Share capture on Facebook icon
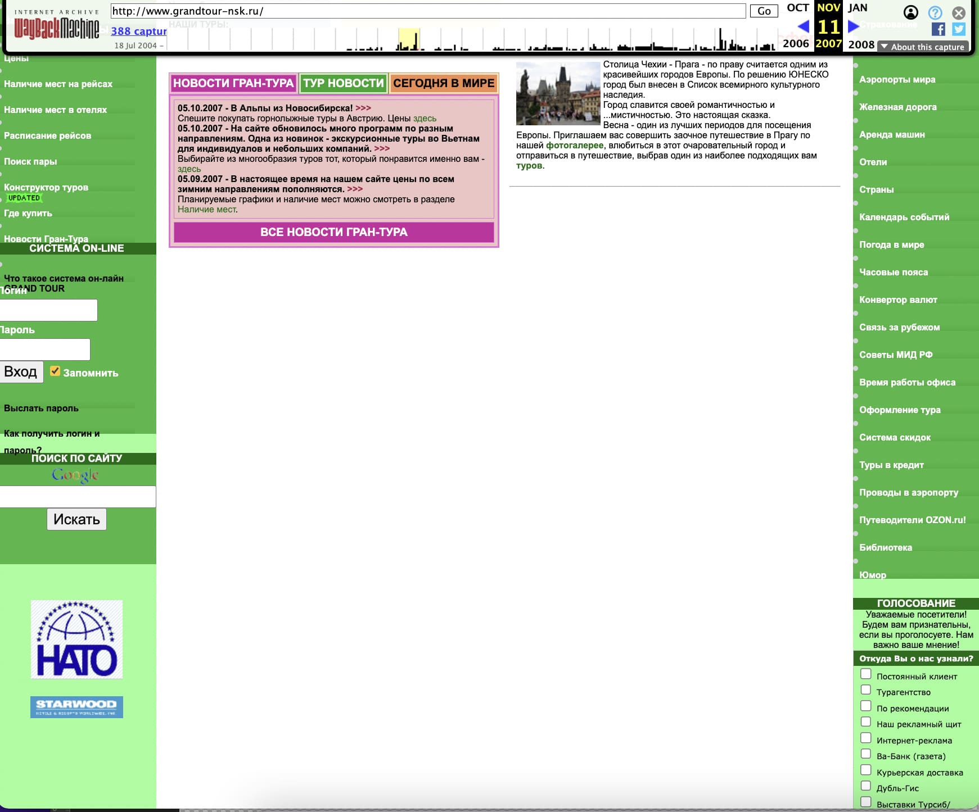The height and width of the screenshot is (812, 979). pyautogui.click(x=938, y=29)
